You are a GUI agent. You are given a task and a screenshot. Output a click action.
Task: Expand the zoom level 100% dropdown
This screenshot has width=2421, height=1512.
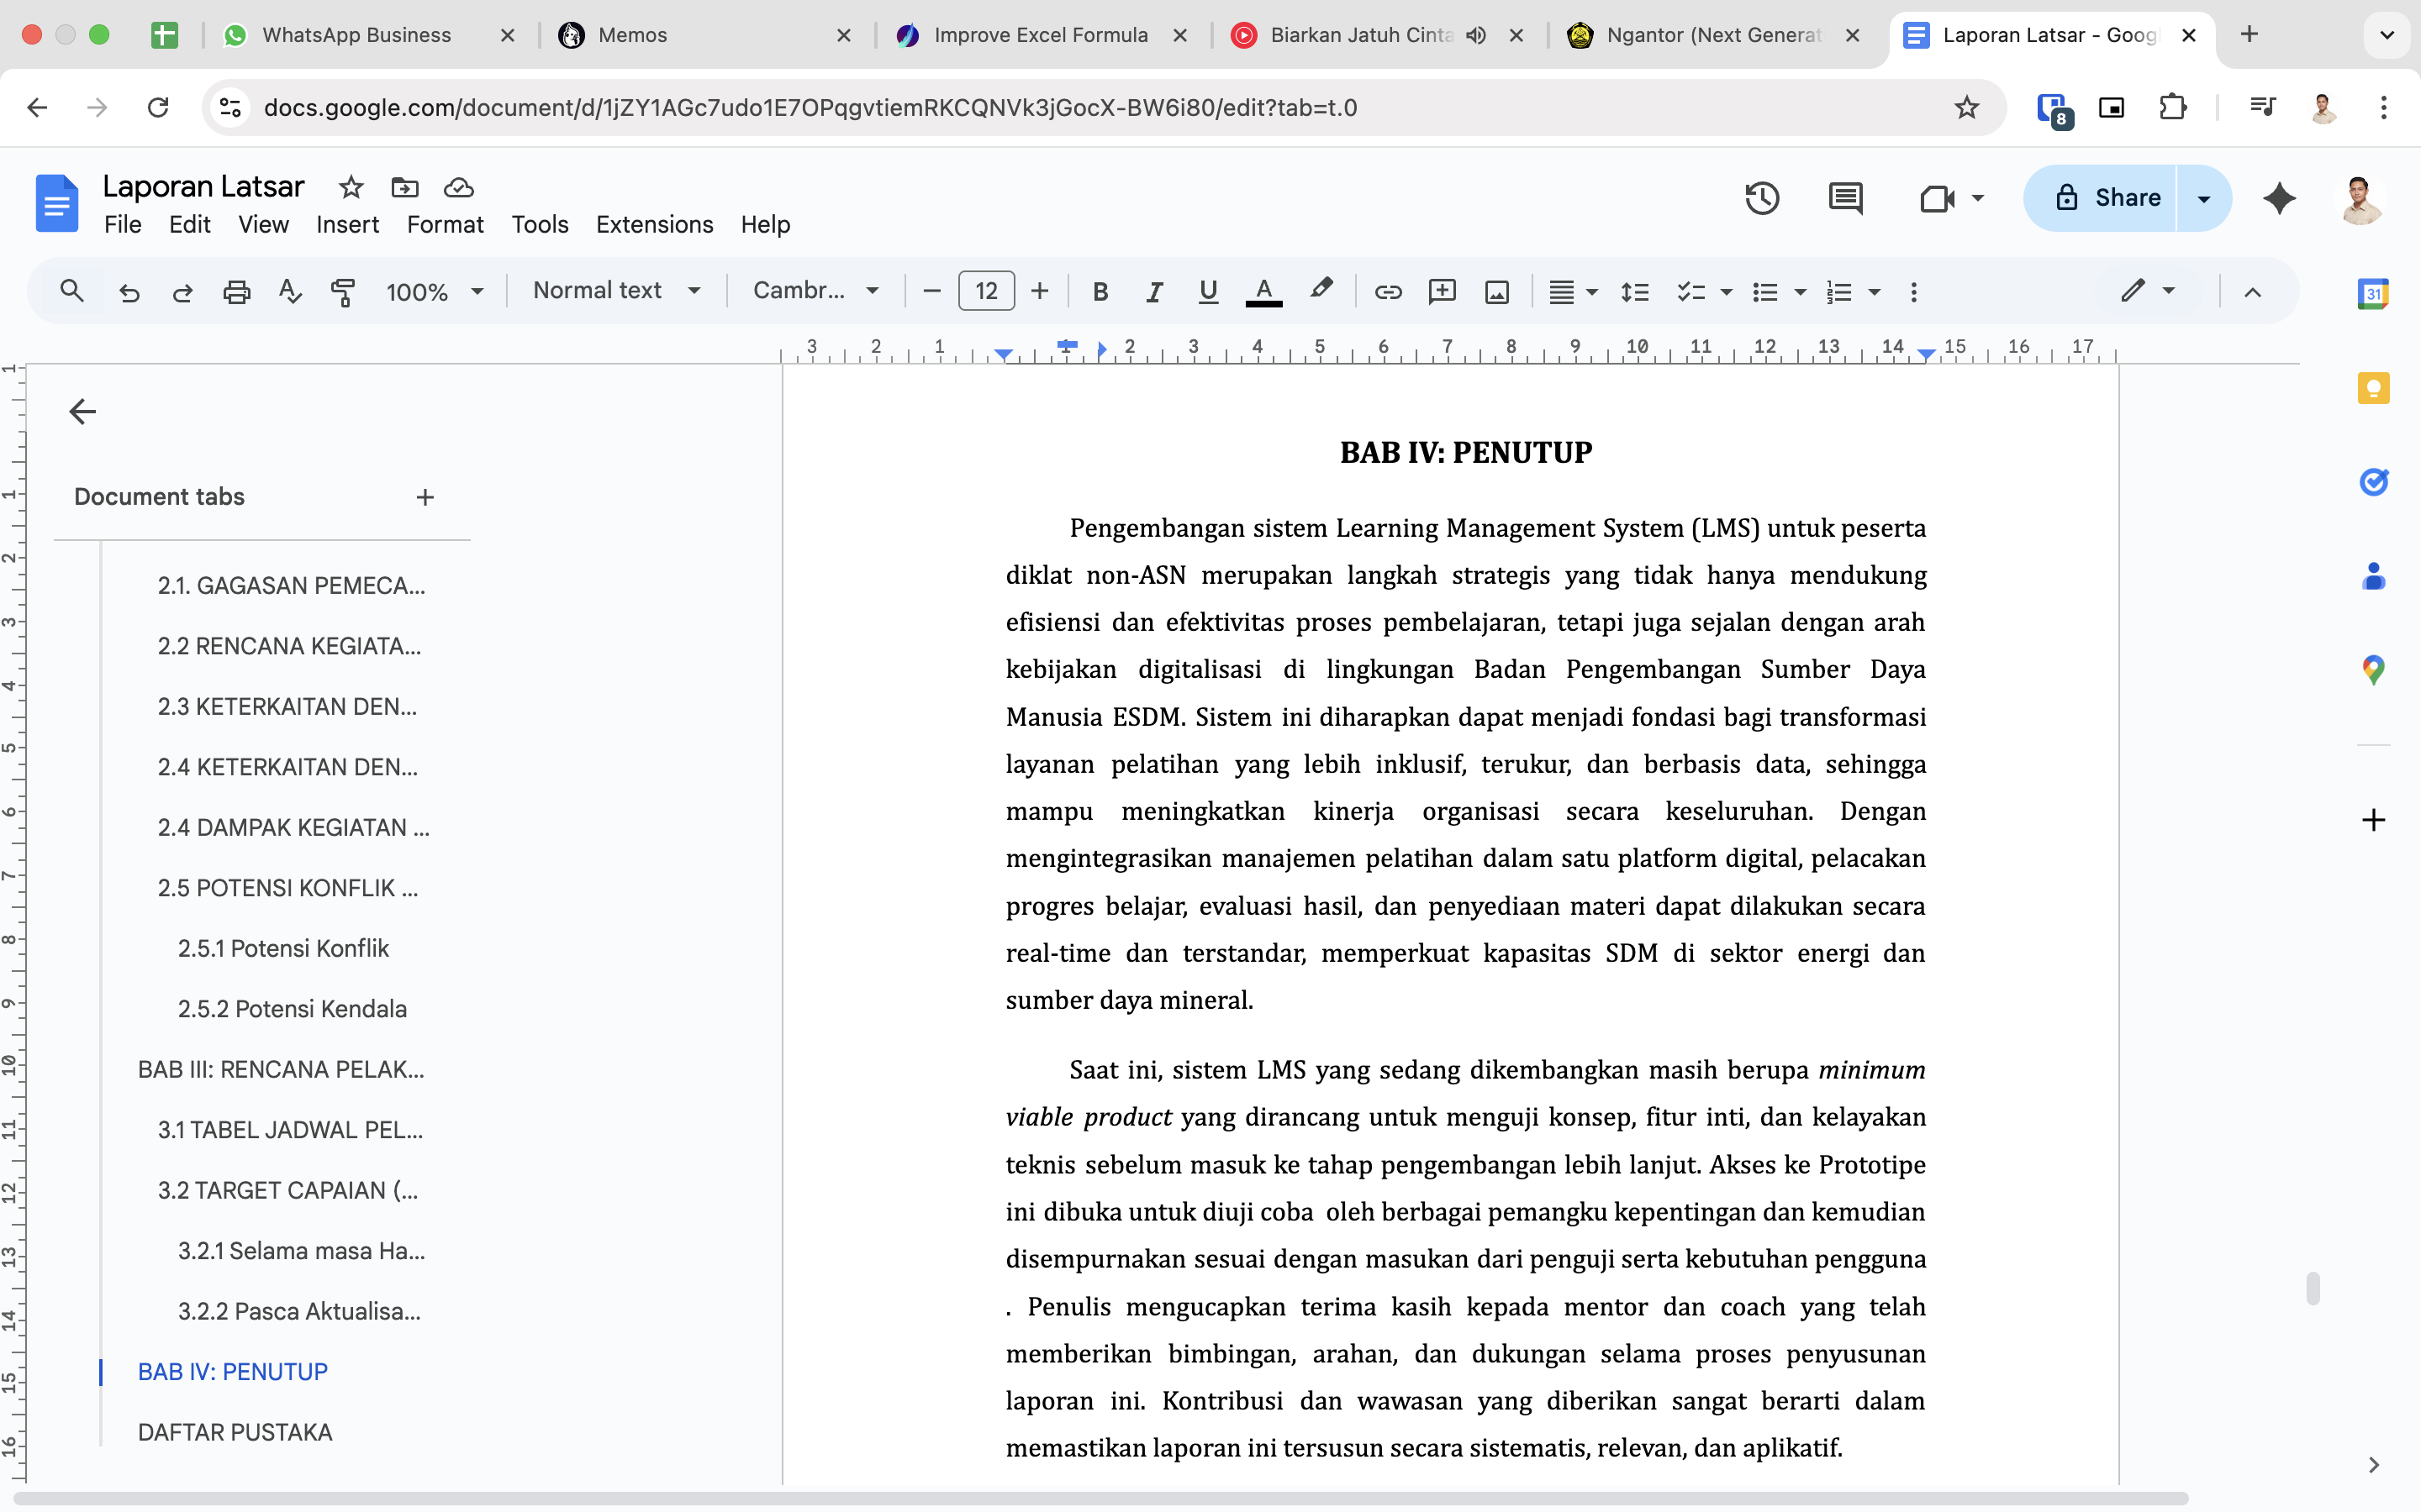(x=434, y=292)
